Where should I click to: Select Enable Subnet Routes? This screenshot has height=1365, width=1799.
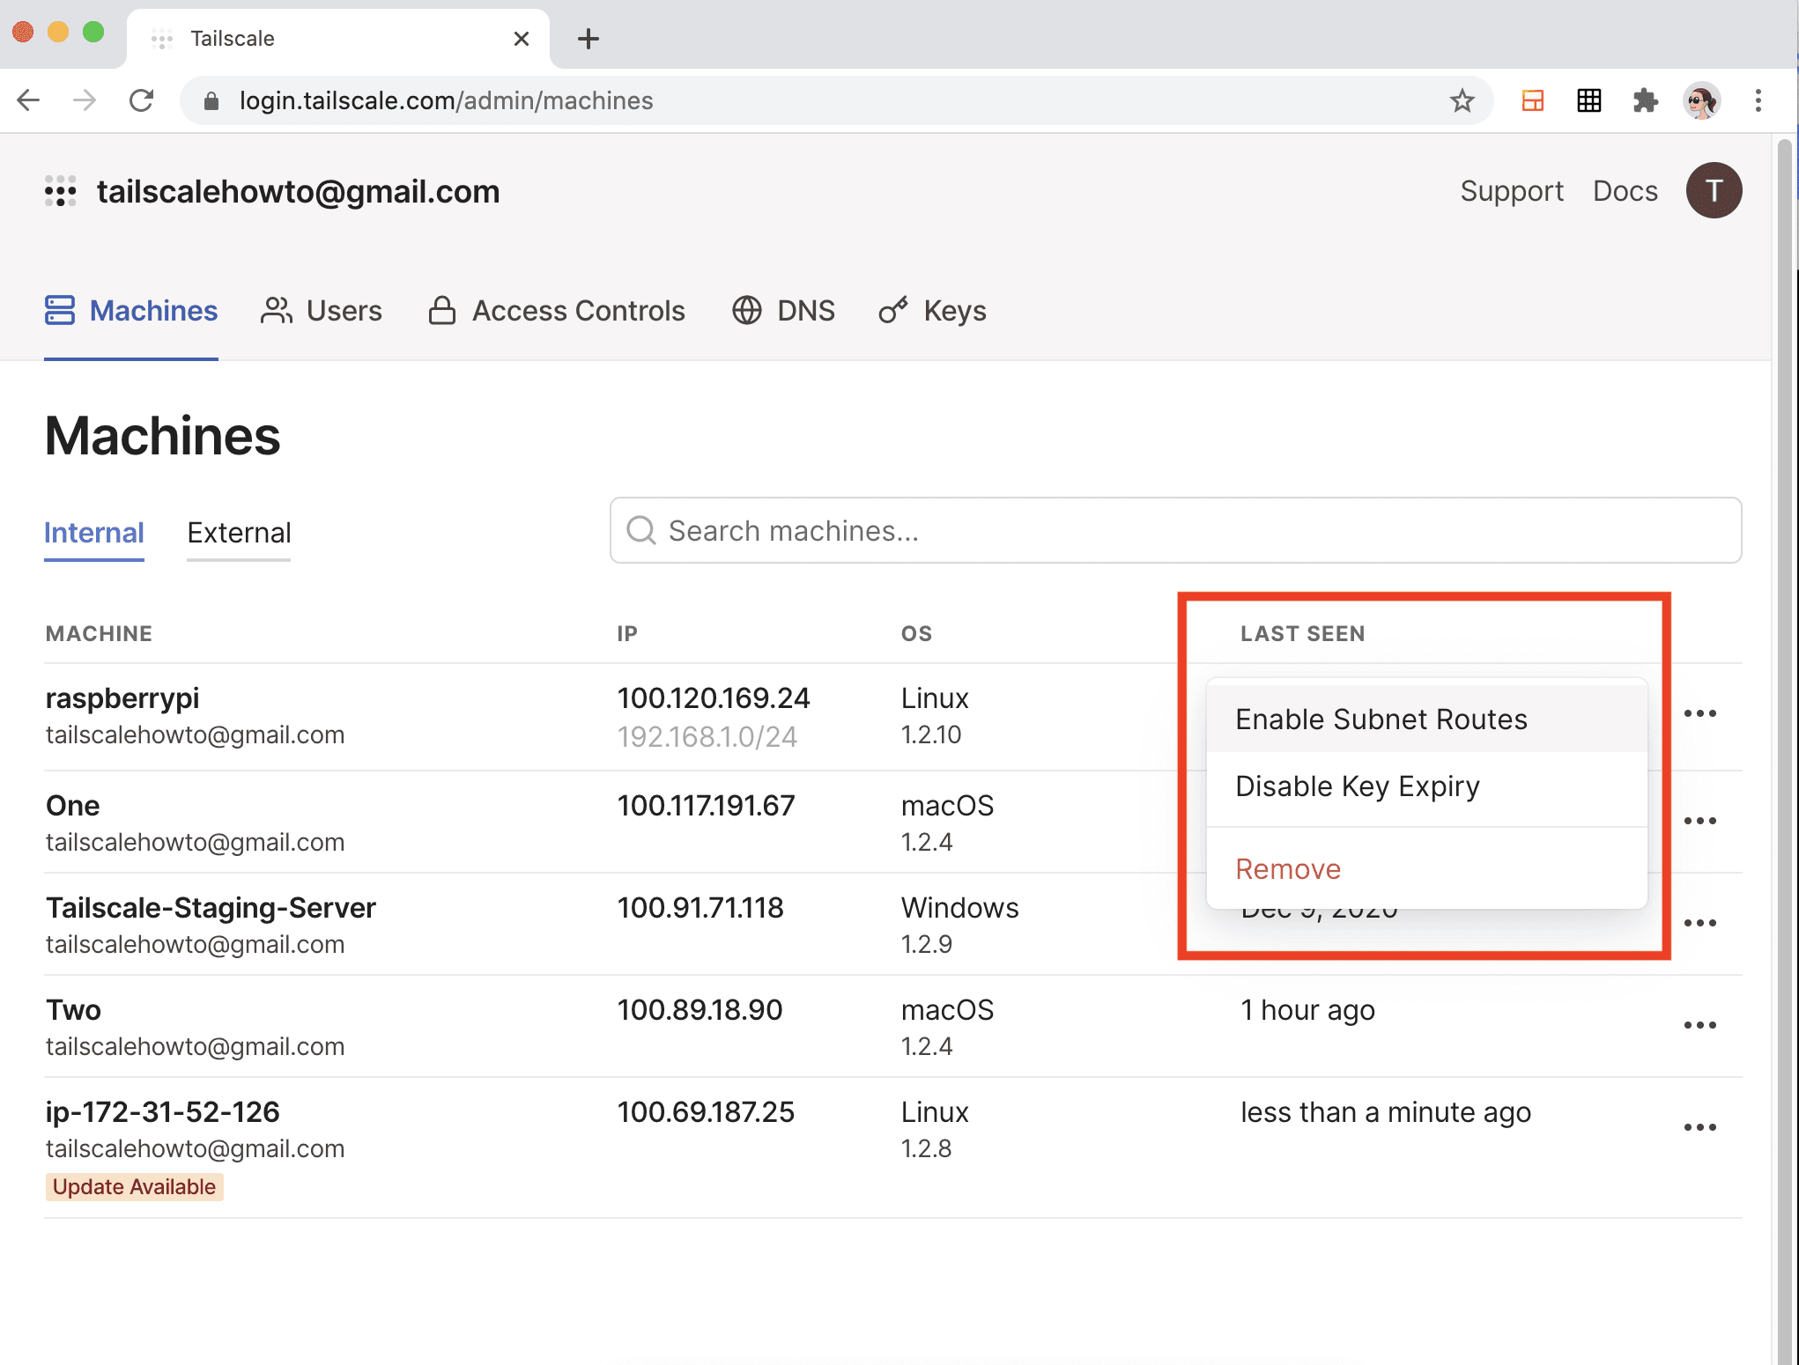click(x=1426, y=719)
